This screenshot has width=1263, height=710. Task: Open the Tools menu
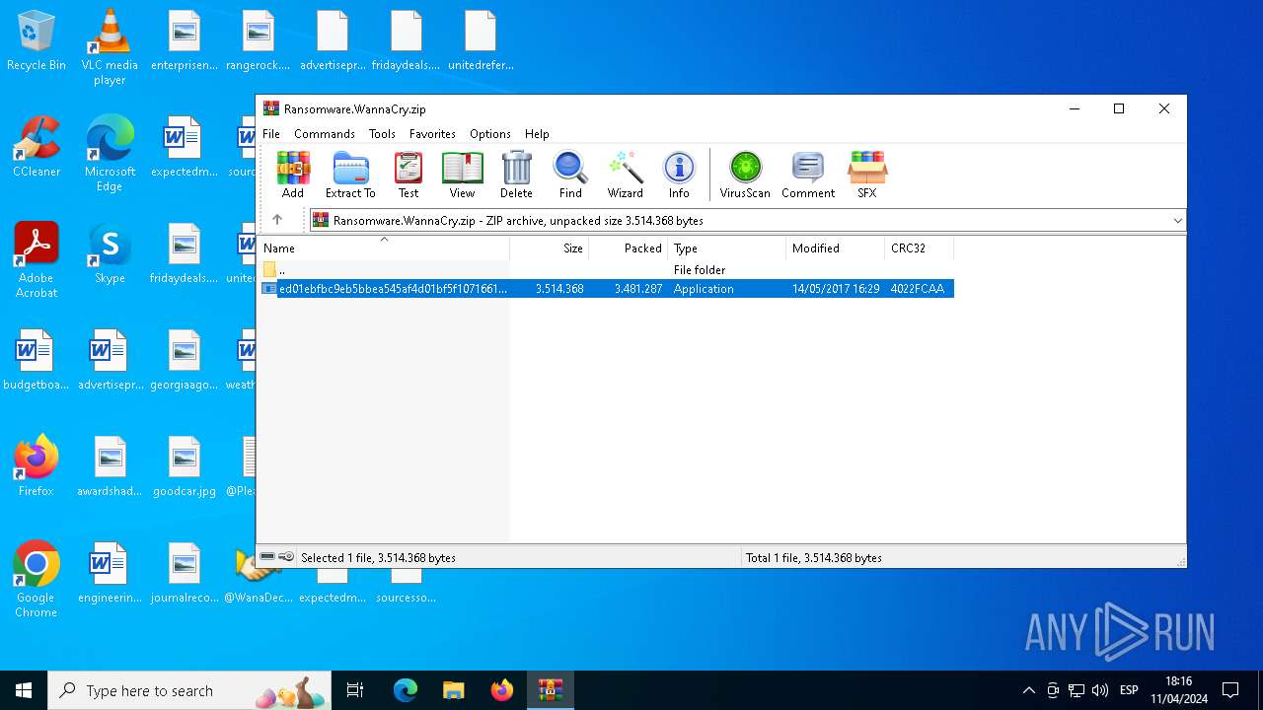(x=382, y=134)
